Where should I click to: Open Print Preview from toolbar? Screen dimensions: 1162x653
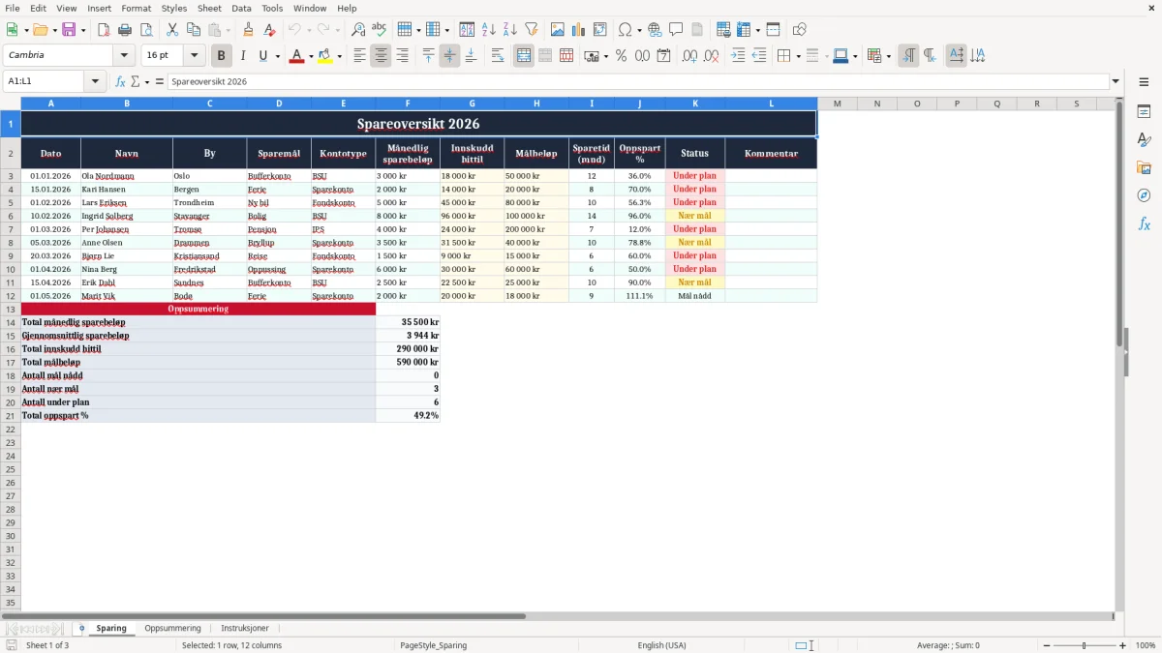click(146, 30)
